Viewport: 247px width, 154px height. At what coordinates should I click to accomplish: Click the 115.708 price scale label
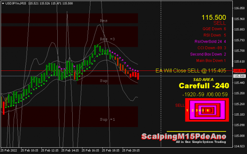(239, 51)
